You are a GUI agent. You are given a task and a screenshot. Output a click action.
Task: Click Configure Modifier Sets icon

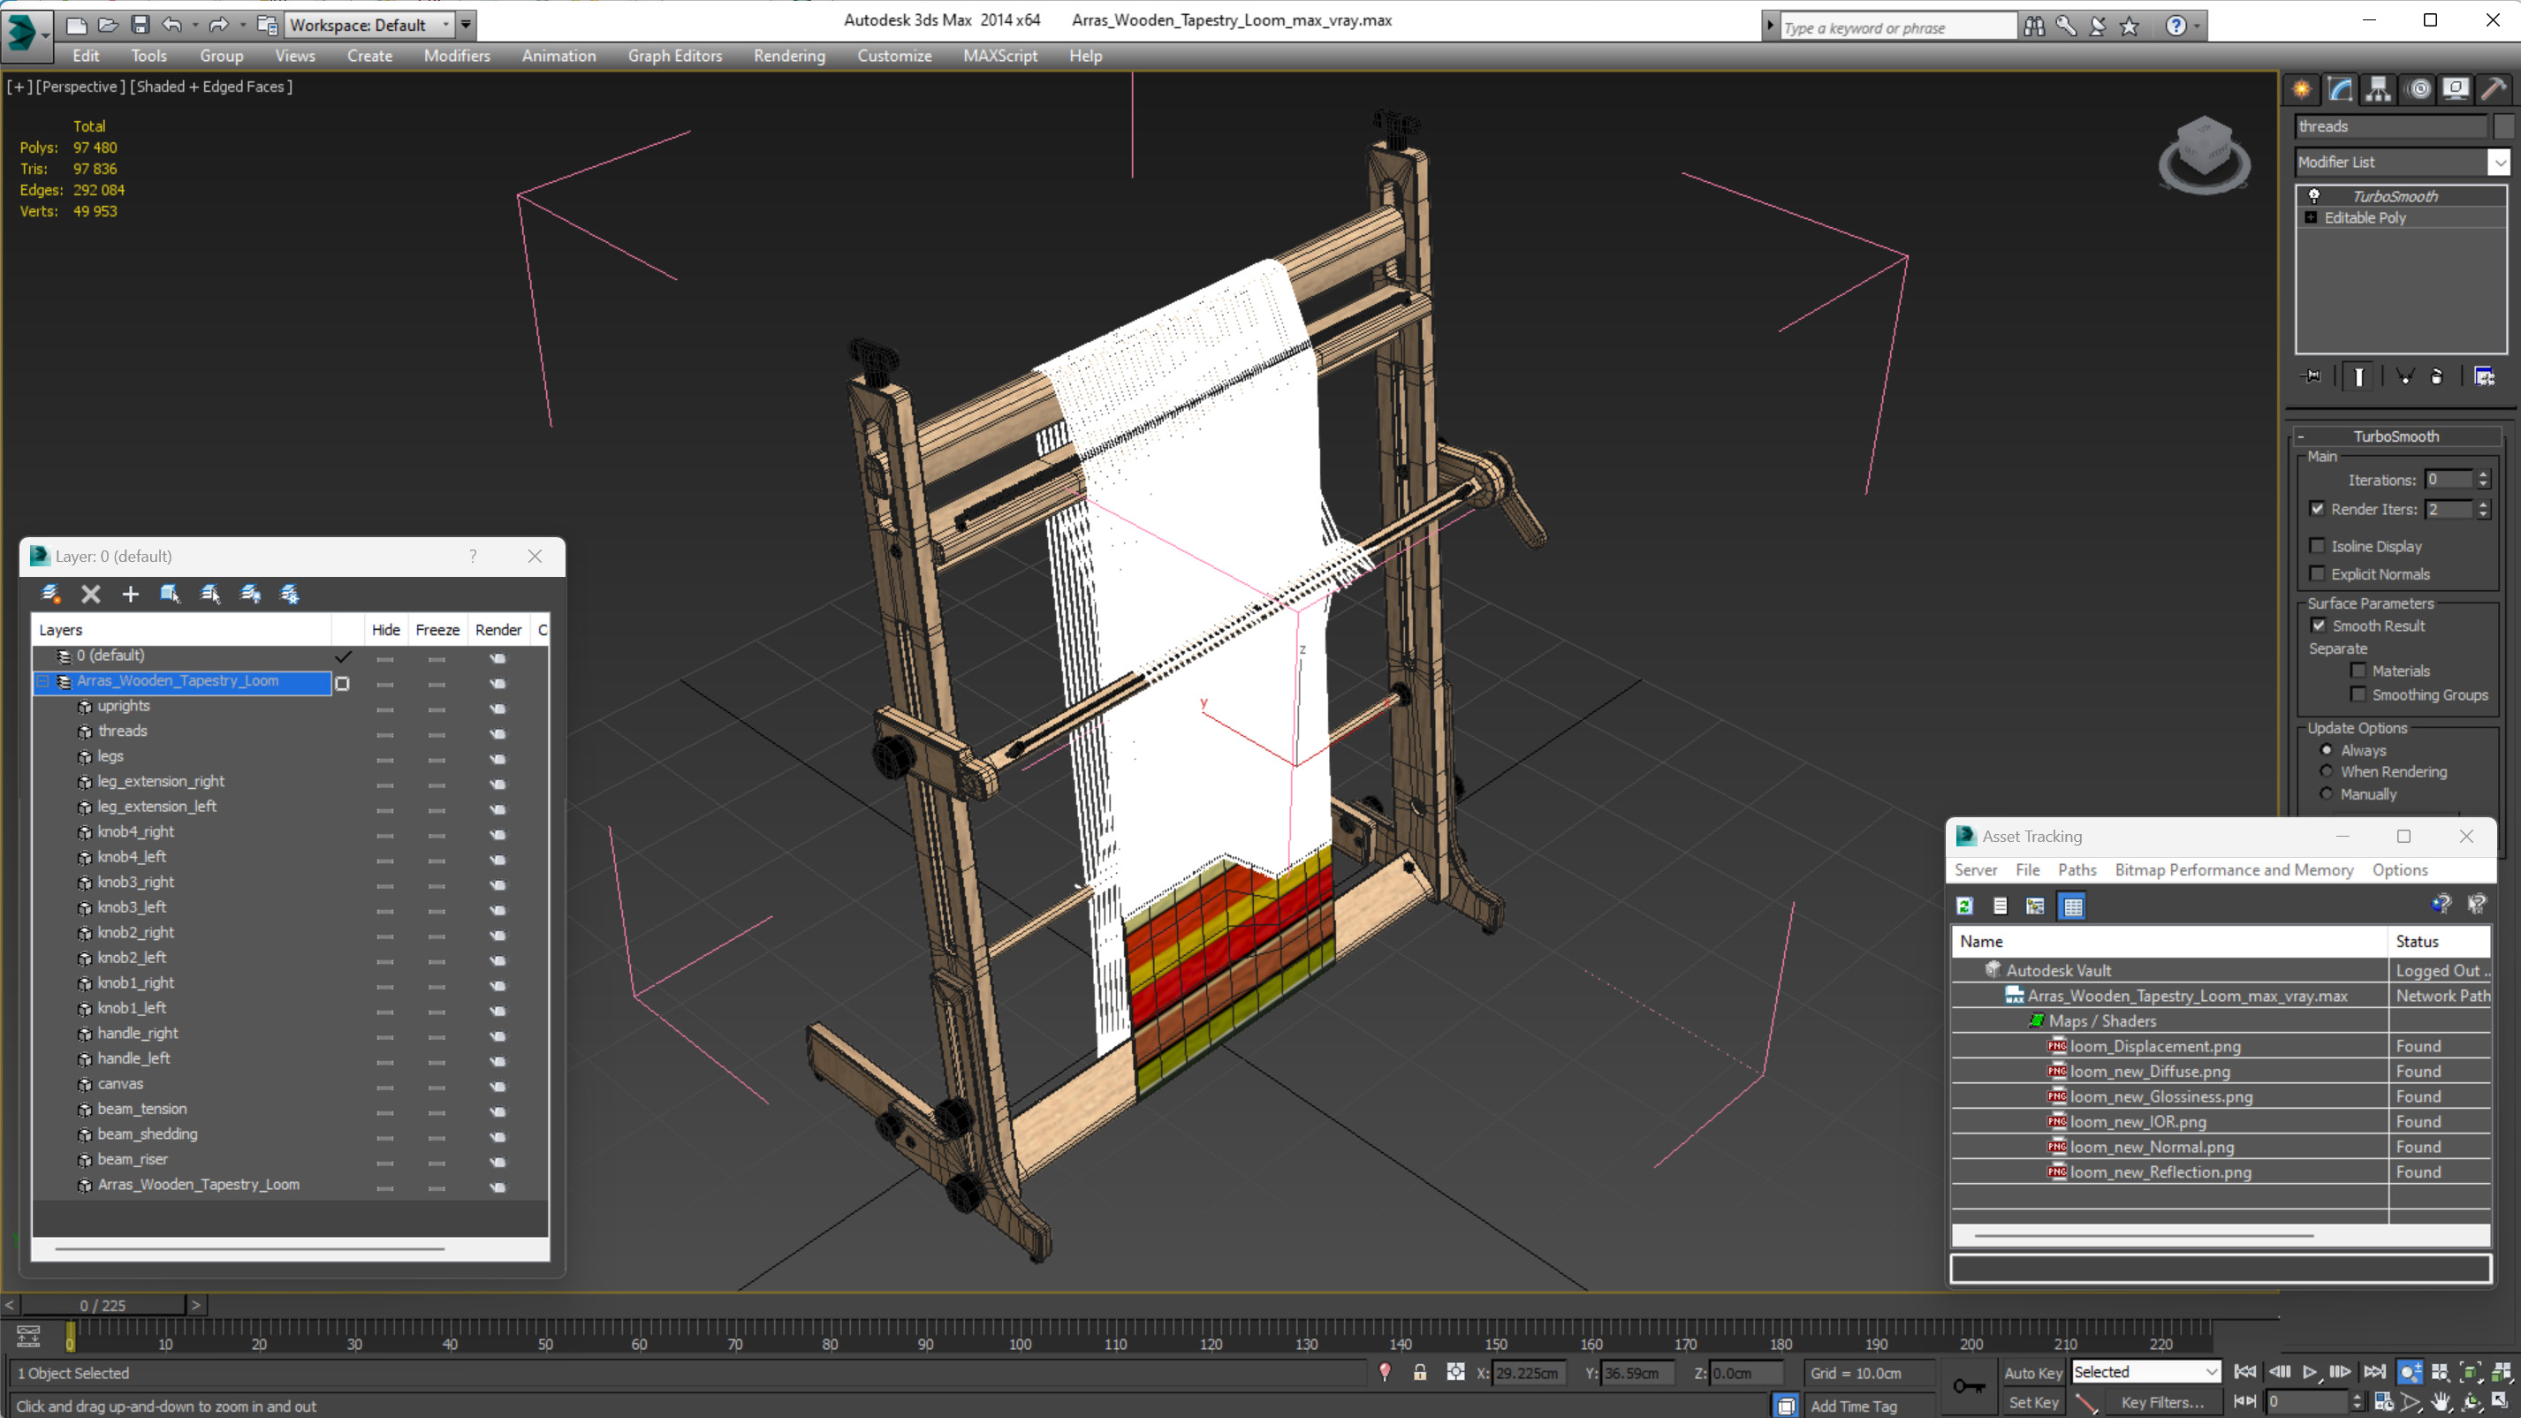[x=2485, y=376]
